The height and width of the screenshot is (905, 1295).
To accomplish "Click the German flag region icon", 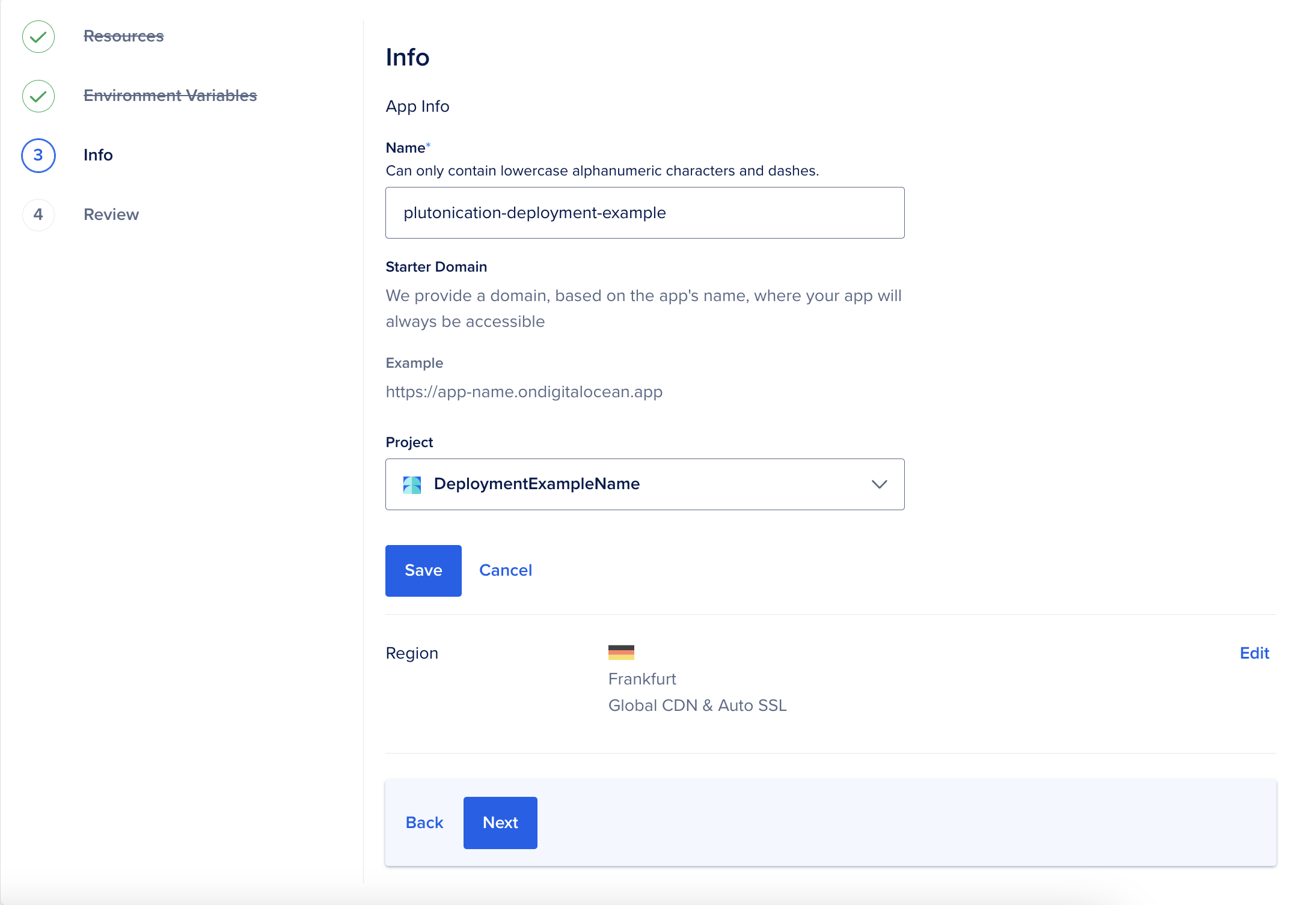I will pyautogui.click(x=621, y=653).
